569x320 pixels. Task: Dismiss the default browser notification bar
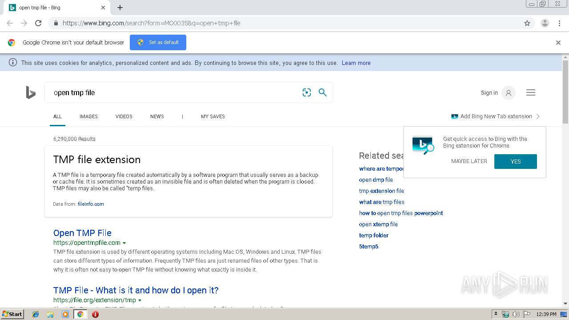click(558, 43)
